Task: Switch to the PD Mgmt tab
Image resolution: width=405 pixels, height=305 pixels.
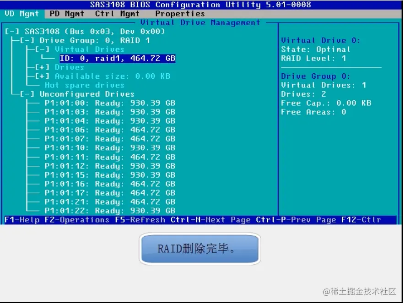Action: click(x=66, y=13)
